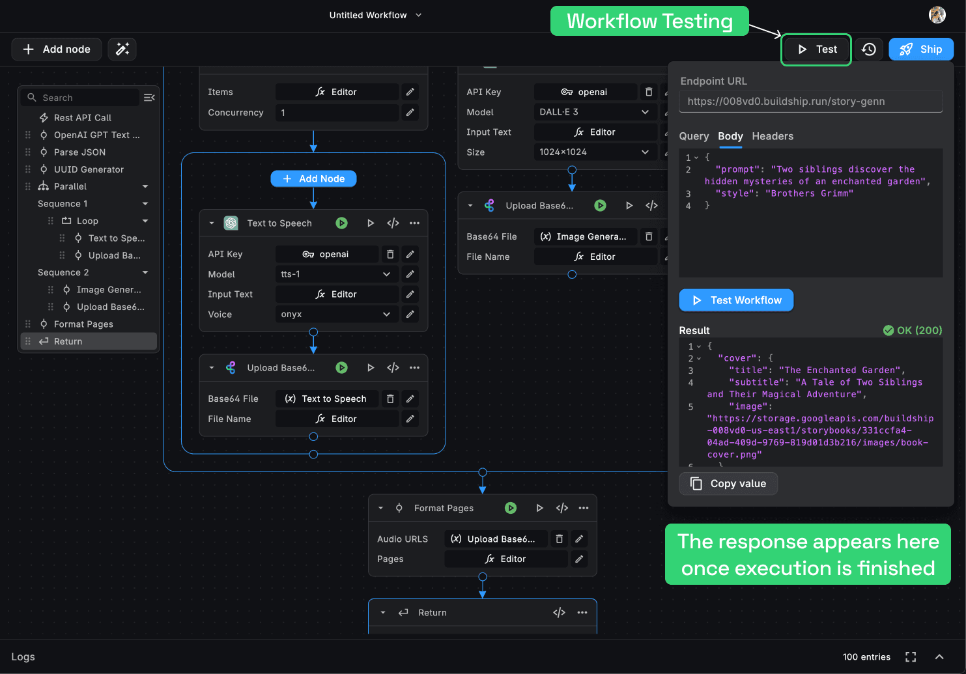Switch to the Query tab
This screenshot has width=966, height=674.
pos(694,136)
